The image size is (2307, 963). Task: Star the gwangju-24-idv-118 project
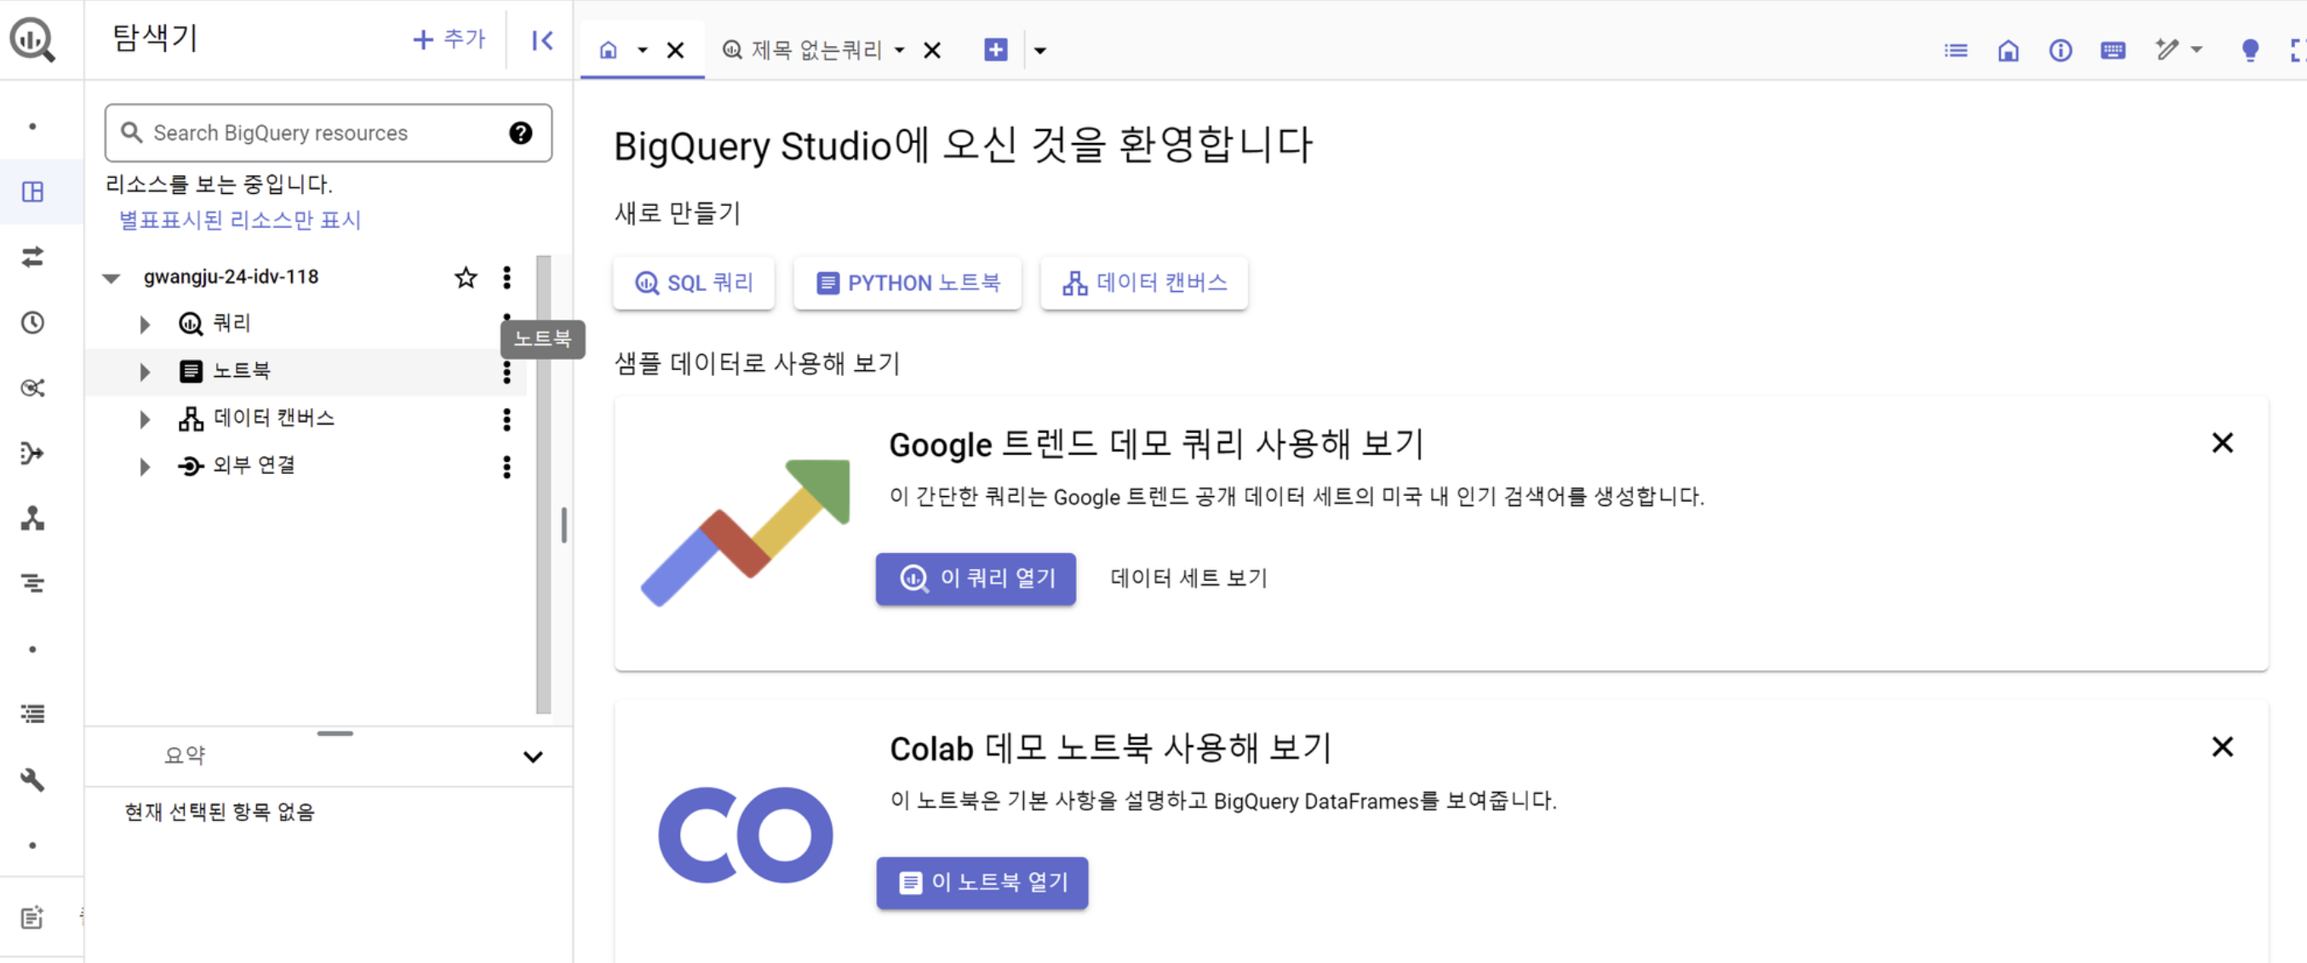coord(465,277)
